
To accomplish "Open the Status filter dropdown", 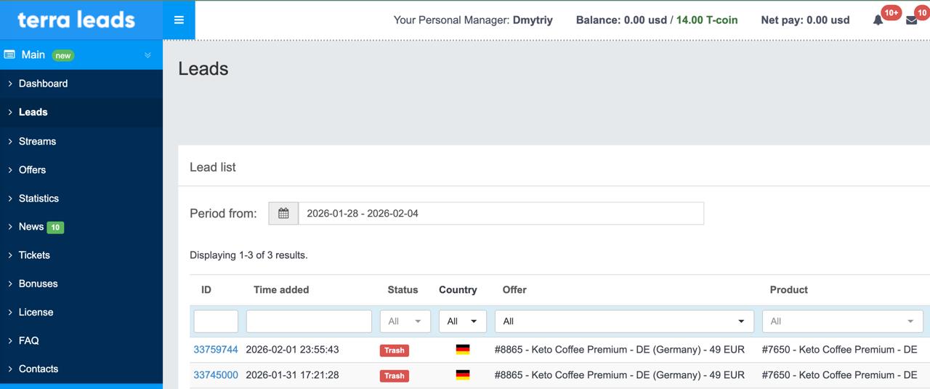I will coord(405,321).
